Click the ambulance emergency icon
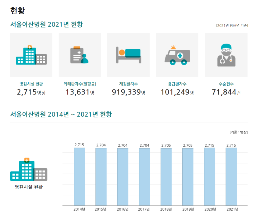Screen dimensions: 256x214 click(x=177, y=55)
